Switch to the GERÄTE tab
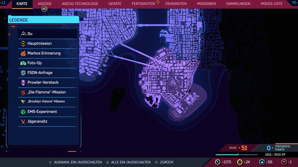This screenshot has width=298, height=167. pos(115,4)
